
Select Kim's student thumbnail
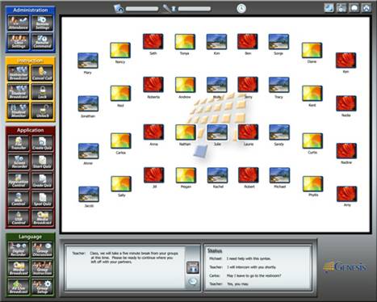tap(216, 41)
